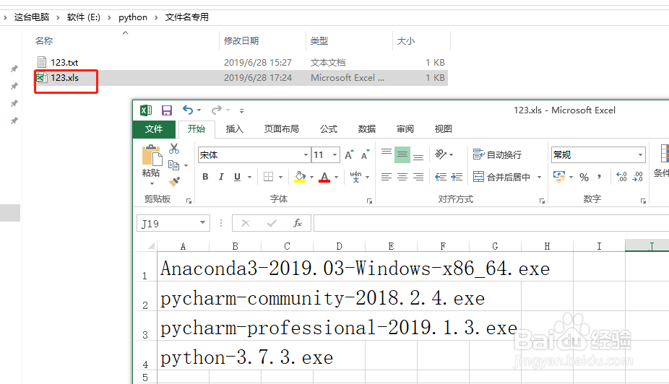Image resolution: width=669 pixels, height=384 pixels.
Task: Open the borders dropdown arrow
Action: (x=280, y=177)
